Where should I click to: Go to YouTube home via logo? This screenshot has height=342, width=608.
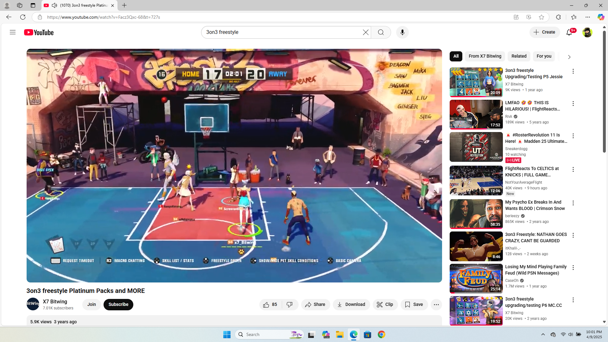click(39, 32)
